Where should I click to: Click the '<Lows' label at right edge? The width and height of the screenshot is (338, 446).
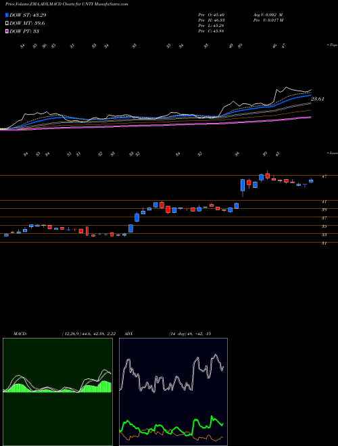pyautogui.click(x=332, y=153)
